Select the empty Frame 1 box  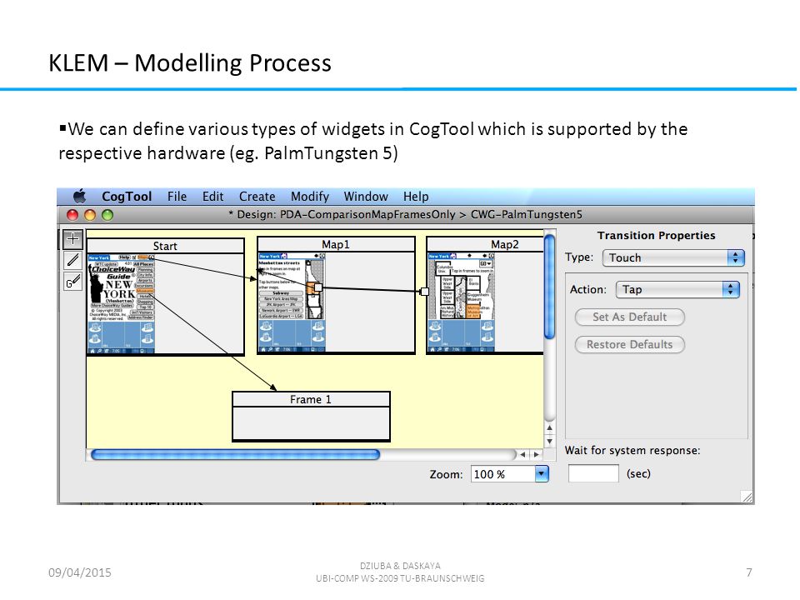coord(311,417)
